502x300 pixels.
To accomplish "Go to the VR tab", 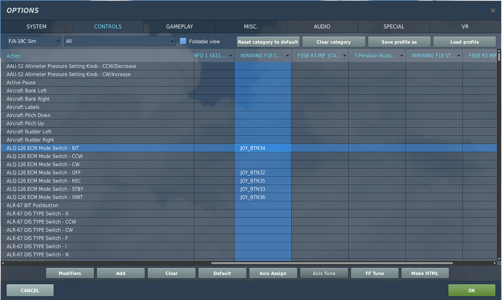I will pyautogui.click(x=465, y=27).
